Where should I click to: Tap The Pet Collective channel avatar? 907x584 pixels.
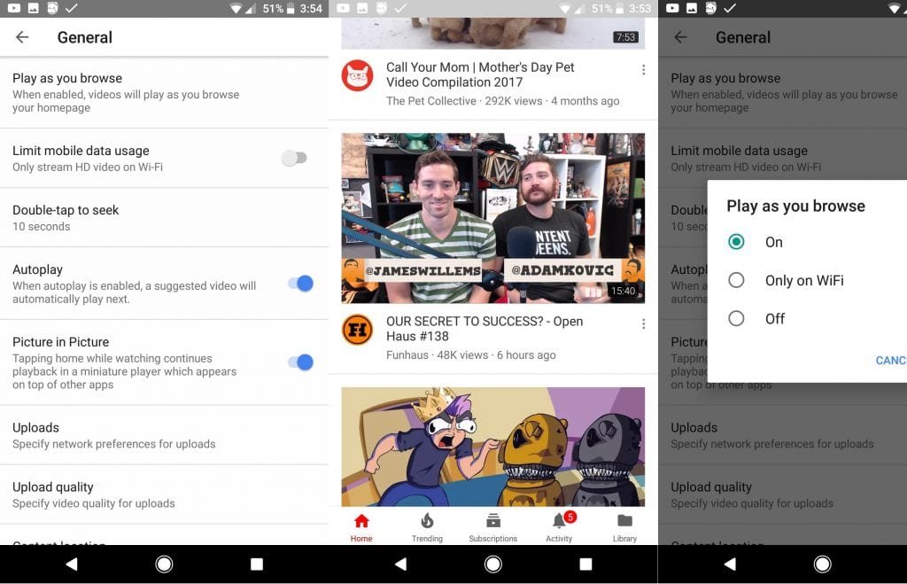[x=357, y=76]
